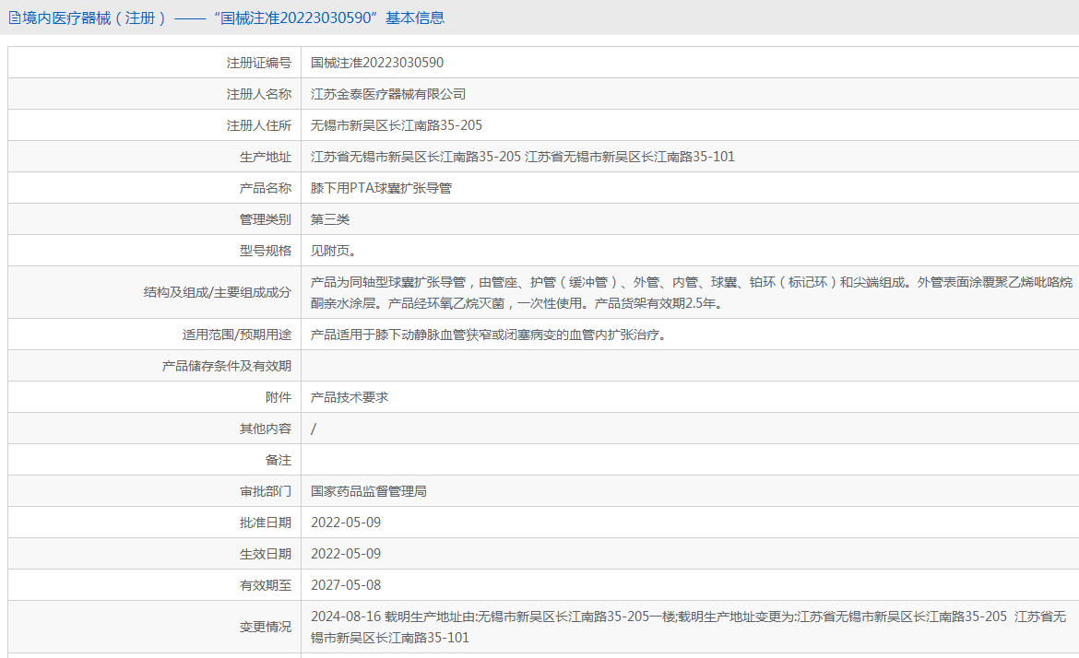The width and height of the screenshot is (1079, 658).
Task: Select the value 见附页。
Action: (x=334, y=251)
